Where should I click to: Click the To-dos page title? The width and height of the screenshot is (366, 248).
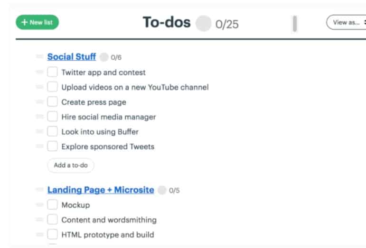tap(167, 22)
